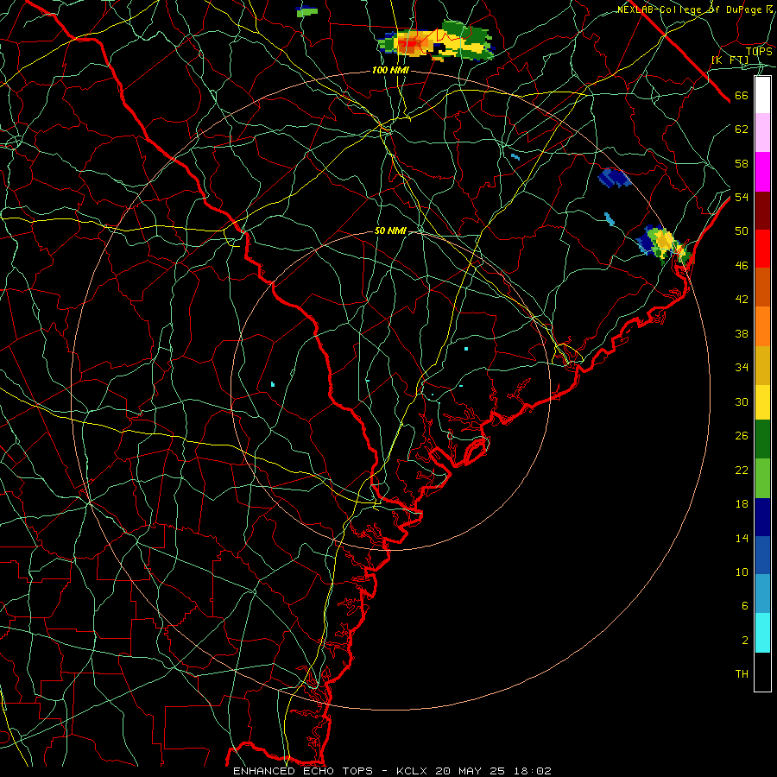This screenshot has height=777, width=777.
Task: Click the red core of the northern storm echo
Action: [x=409, y=46]
